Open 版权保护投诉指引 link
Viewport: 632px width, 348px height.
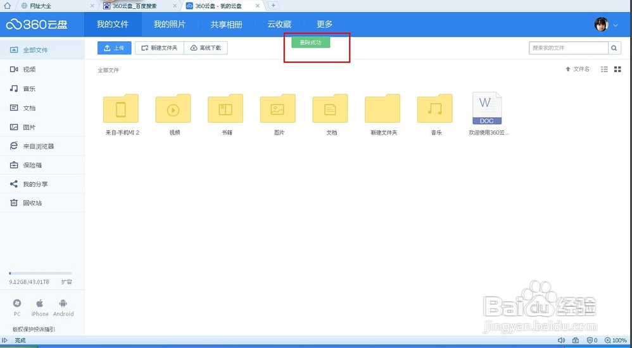click(x=34, y=329)
